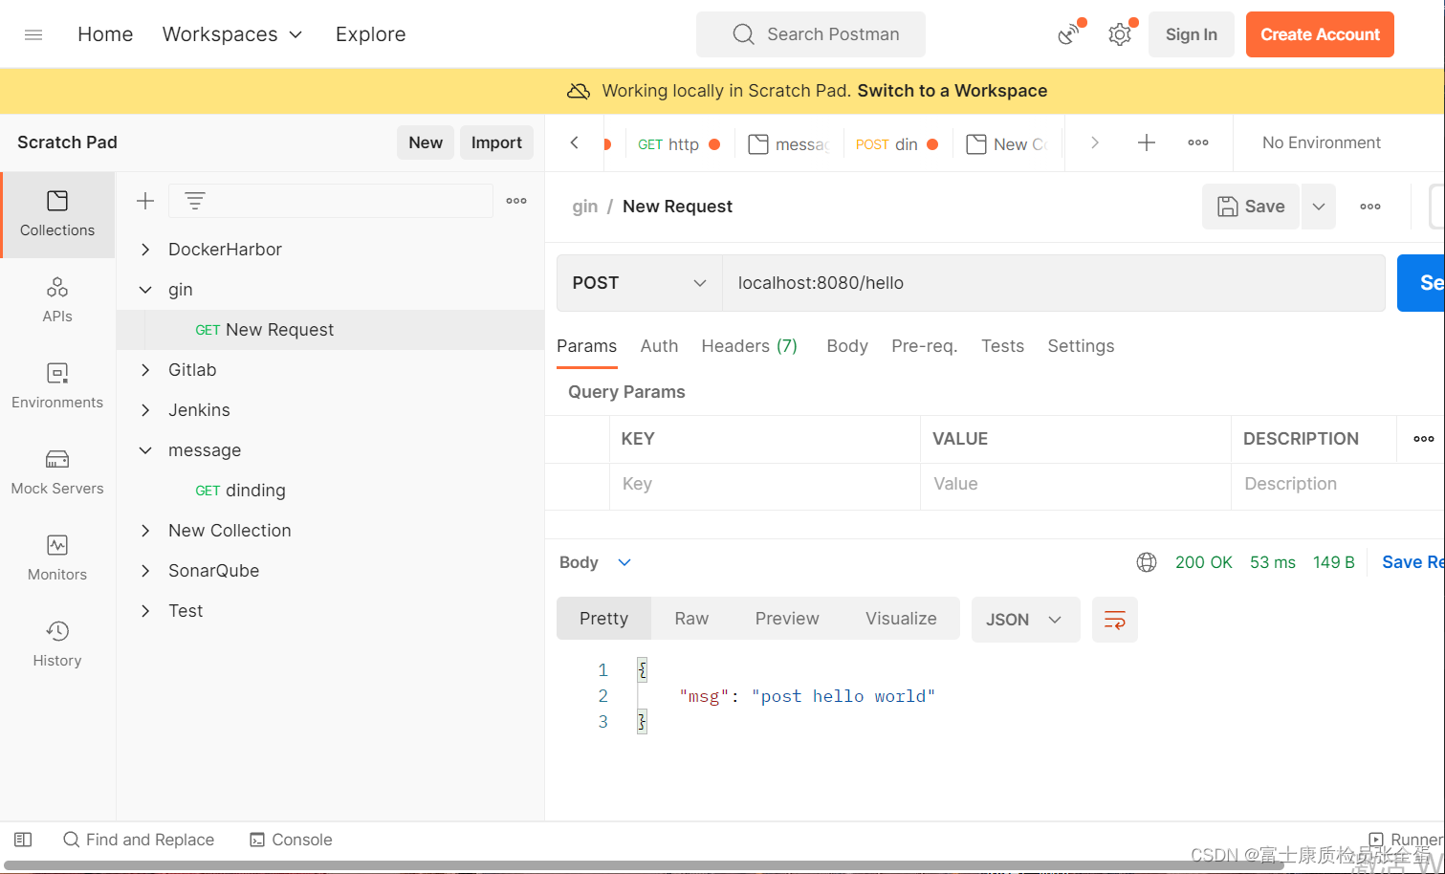This screenshot has height=874, width=1445.
Task: Expand the SonarQube collection
Action: pos(145,571)
